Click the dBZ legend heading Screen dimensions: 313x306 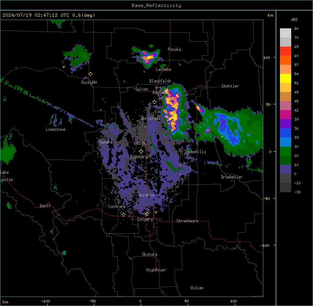[x=294, y=19]
